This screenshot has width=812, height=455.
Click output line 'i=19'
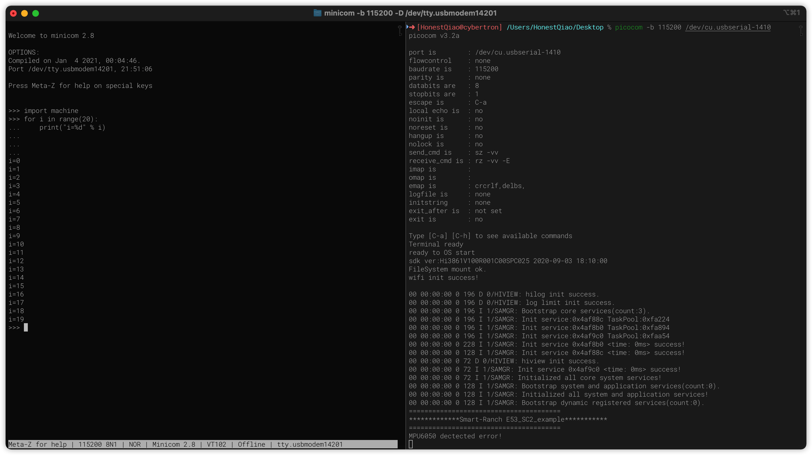pyautogui.click(x=16, y=319)
